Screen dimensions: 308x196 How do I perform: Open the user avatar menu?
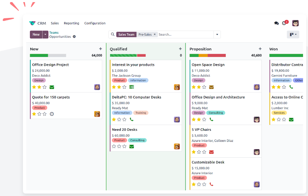pyautogui.click(x=295, y=23)
